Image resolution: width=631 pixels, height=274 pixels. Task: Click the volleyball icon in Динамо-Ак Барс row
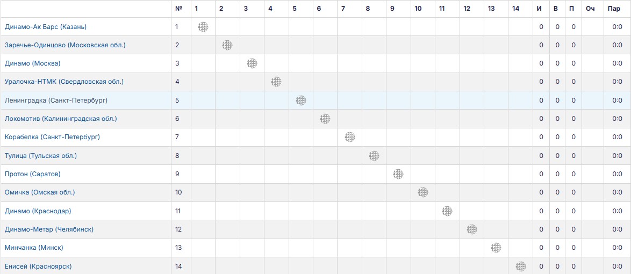pyautogui.click(x=203, y=27)
